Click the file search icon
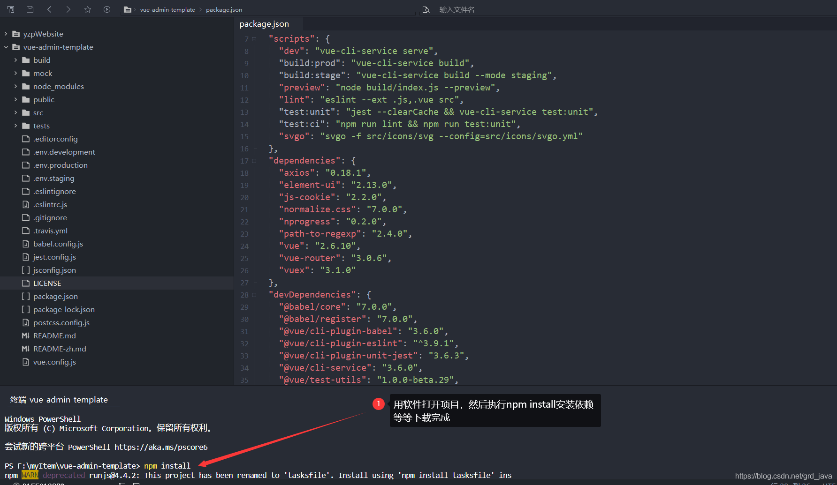 pos(426,9)
